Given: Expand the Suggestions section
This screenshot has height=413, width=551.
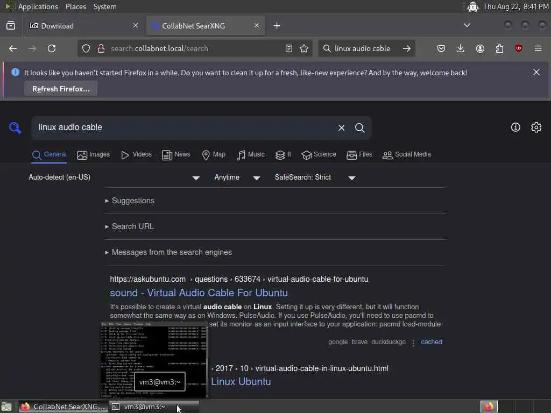Looking at the screenshot, I should (130, 201).
